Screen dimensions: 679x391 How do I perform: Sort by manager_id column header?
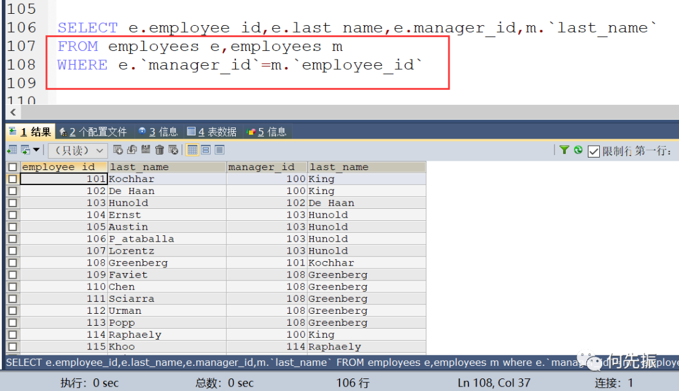point(267,167)
